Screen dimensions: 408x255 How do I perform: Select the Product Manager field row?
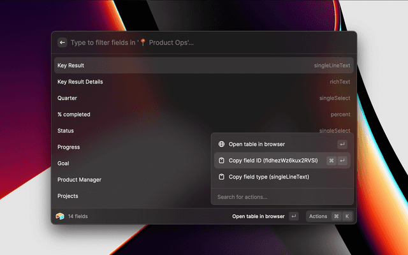[x=127, y=180]
